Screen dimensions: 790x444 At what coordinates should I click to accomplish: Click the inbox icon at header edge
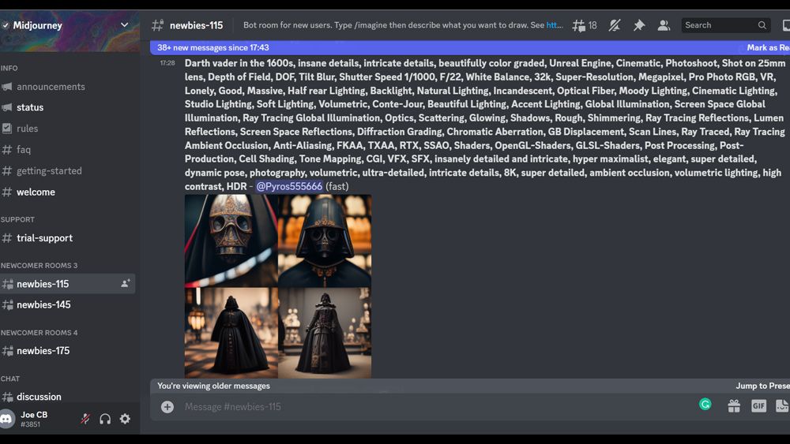tap(786, 25)
